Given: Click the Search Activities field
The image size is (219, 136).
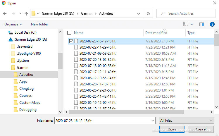Looking at the screenshot, I should (186, 13).
